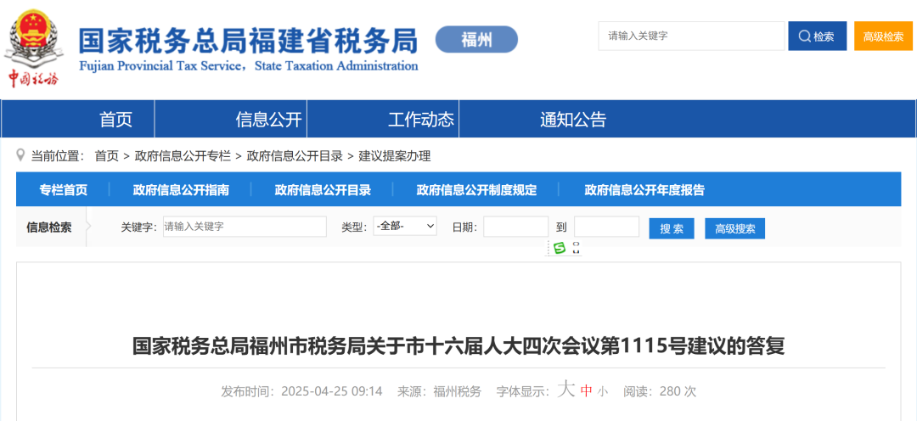Open the 首页 main navigation item
This screenshot has width=917, height=421.
pos(115,120)
